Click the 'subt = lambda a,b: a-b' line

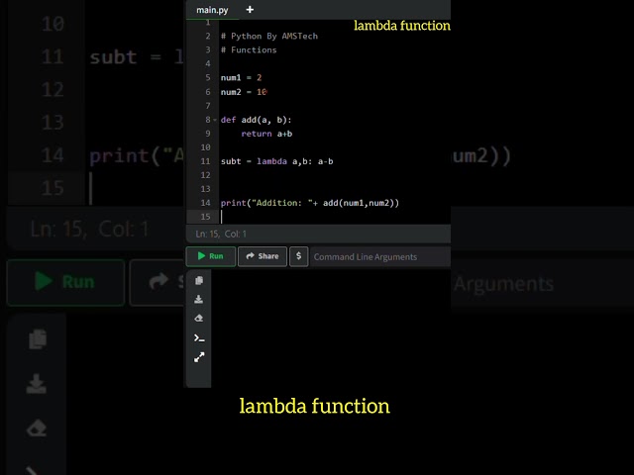click(277, 161)
